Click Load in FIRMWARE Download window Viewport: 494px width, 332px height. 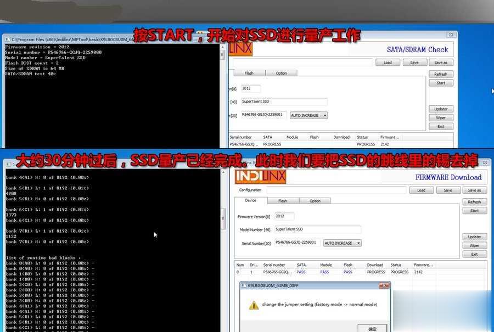click(x=421, y=190)
